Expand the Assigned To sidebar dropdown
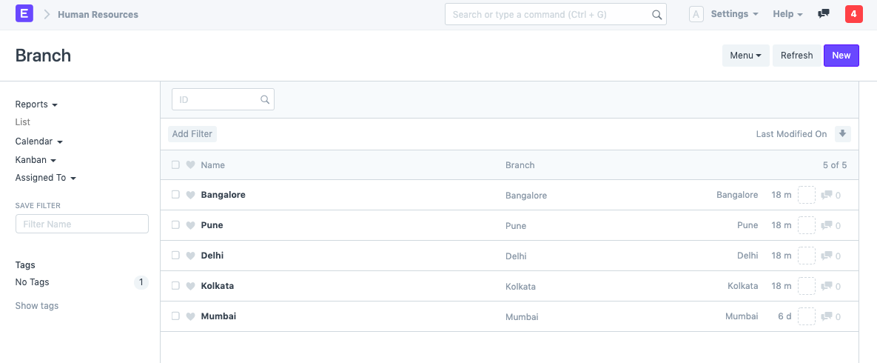 46,178
